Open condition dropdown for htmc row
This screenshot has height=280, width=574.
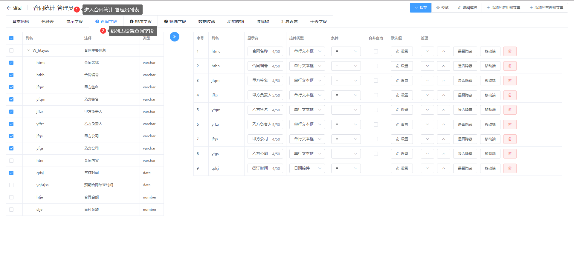[x=346, y=51]
